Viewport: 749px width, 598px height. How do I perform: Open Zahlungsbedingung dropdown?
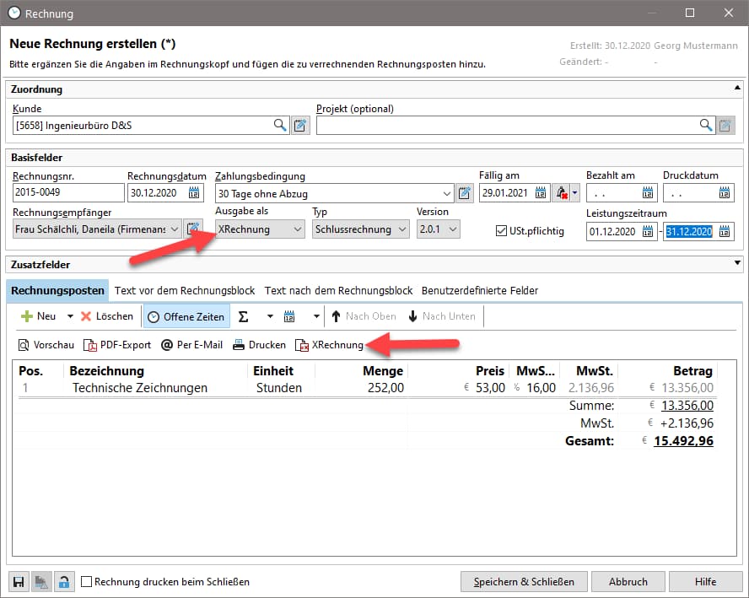[447, 193]
